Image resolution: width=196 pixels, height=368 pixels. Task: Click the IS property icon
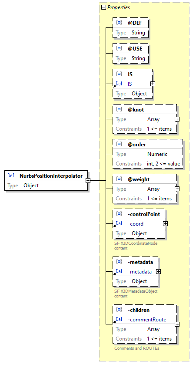pyautogui.click(x=119, y=74)
